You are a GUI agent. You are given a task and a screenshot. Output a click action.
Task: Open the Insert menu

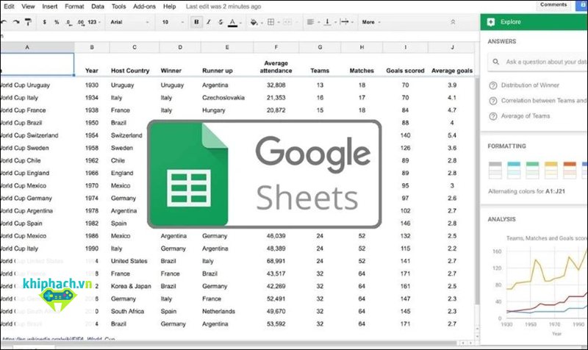coord(50,7)
